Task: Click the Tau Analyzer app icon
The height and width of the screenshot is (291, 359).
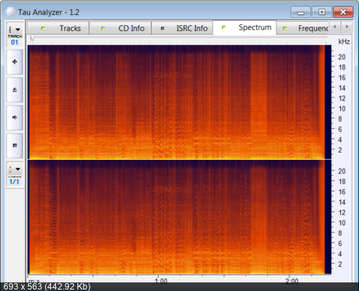Action: (10, 12)
